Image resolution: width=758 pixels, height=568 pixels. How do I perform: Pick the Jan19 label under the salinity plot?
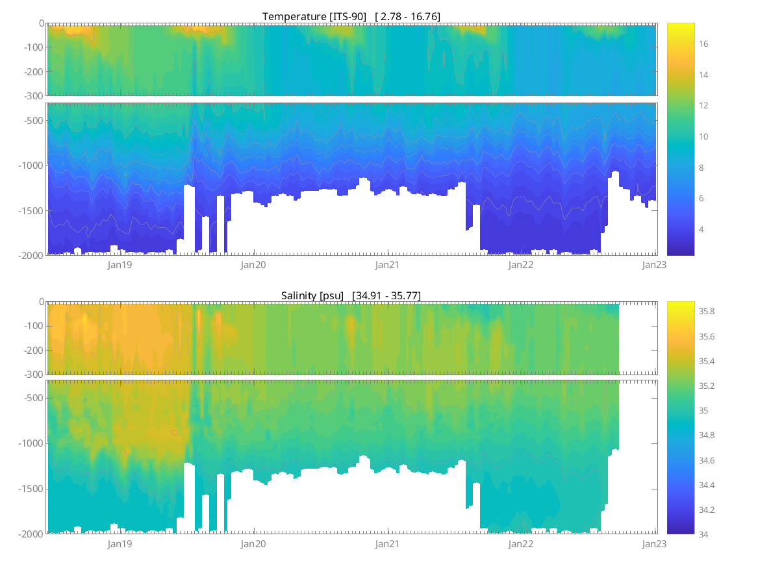[x=120, y=544]
